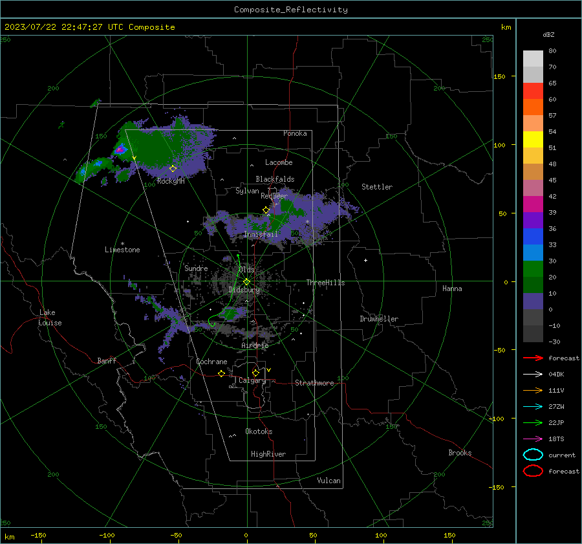The image size is (582, 544).
Task: Click the Calgary city label
Action: tap(252, 380)
